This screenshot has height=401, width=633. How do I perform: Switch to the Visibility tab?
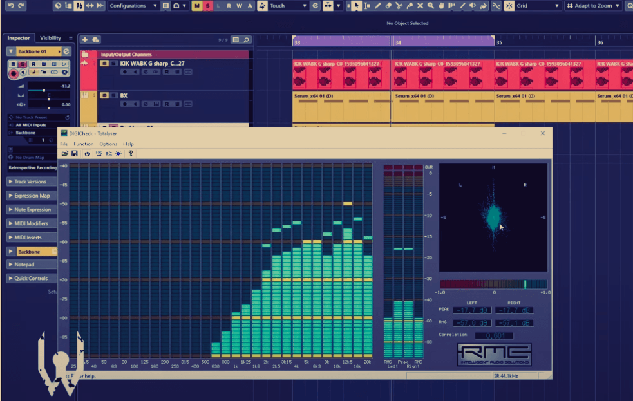click(50, 38)
